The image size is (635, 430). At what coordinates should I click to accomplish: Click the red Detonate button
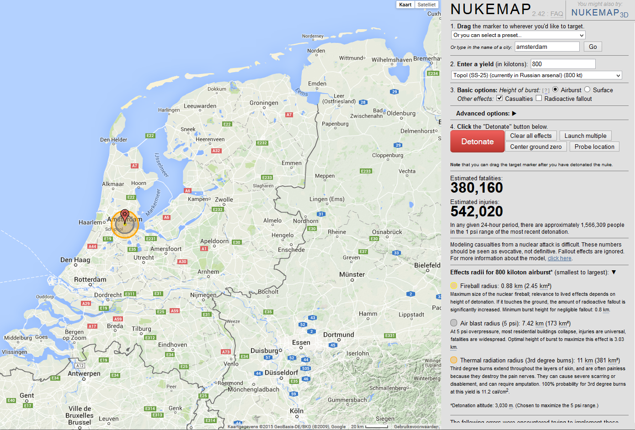pos(477,142)
